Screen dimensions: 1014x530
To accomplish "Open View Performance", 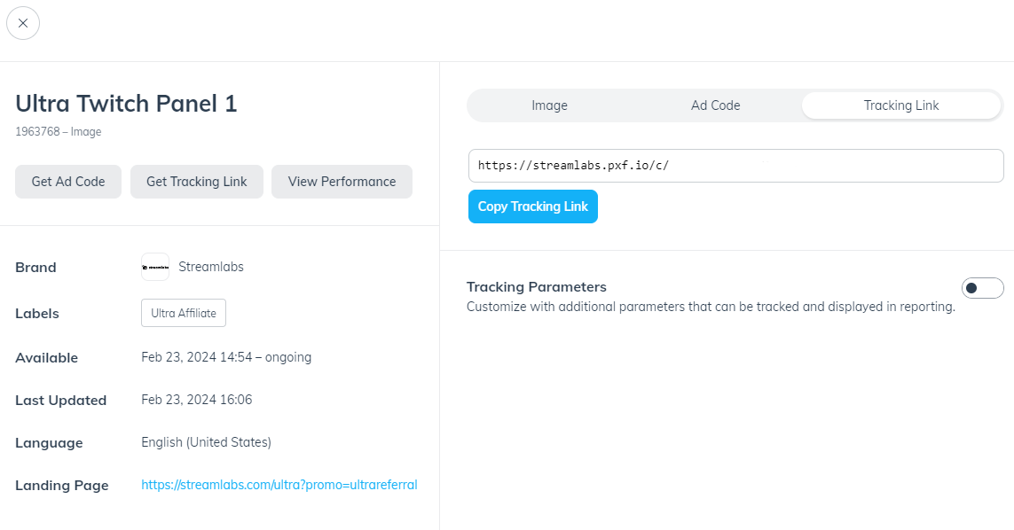I will (342, 182).
